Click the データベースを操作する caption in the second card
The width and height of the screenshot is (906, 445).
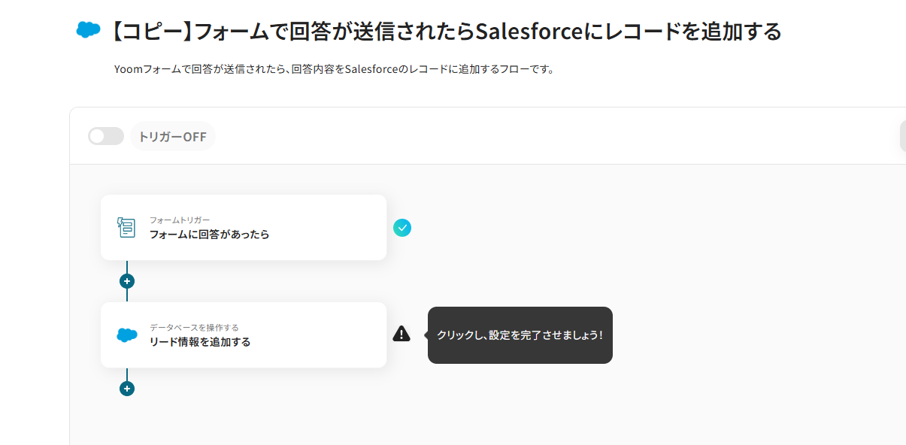(194, 327)
